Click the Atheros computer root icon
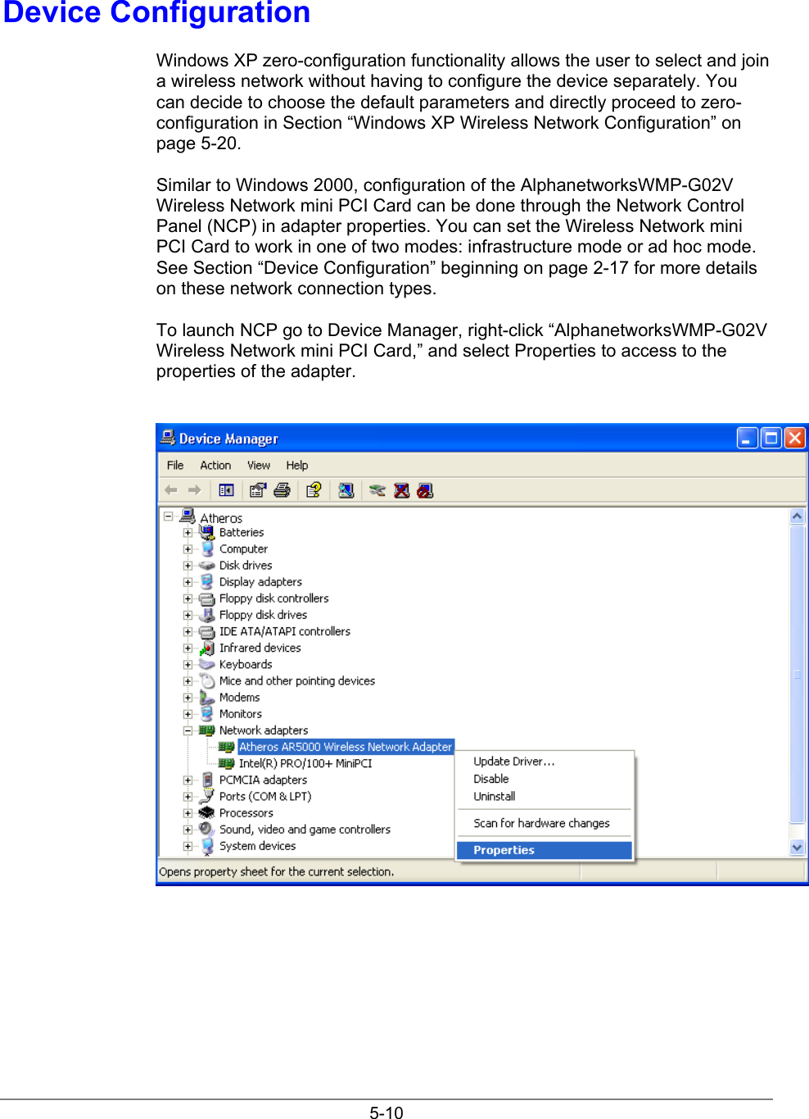The height and width of the screenshot is (1119, 809). click(x=188, y=516)
